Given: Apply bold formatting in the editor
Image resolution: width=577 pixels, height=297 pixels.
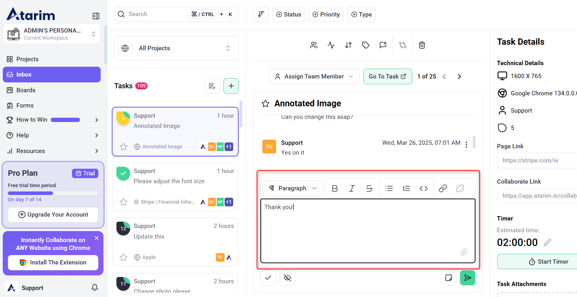Looking at the screenshot, I should [x=335, y=188].
